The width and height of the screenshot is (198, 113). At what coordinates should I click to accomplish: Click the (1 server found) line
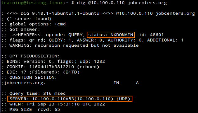(29, 19)
